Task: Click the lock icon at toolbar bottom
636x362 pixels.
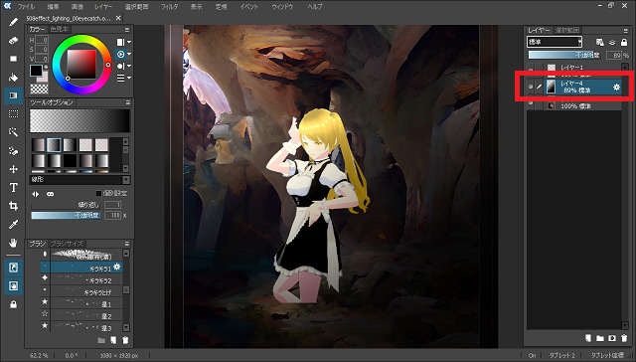Action: (13, 304)
